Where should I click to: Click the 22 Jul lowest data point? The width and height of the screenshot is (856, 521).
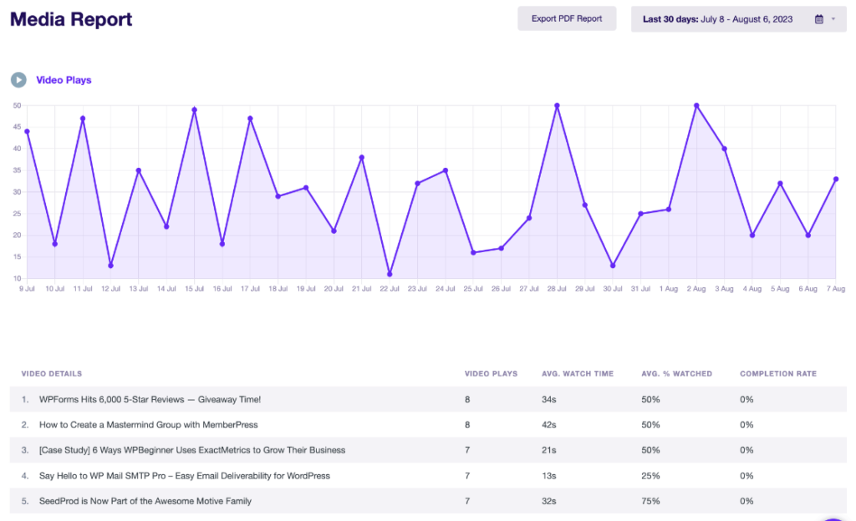[x=390, y=274]
